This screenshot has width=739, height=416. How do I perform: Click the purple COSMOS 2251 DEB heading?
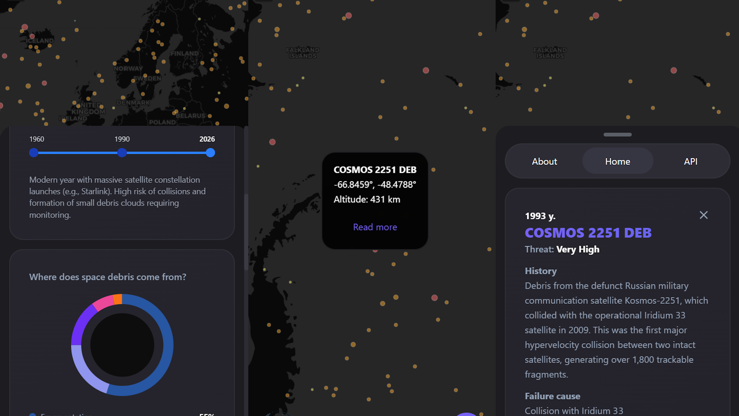(x=588, y=233)
